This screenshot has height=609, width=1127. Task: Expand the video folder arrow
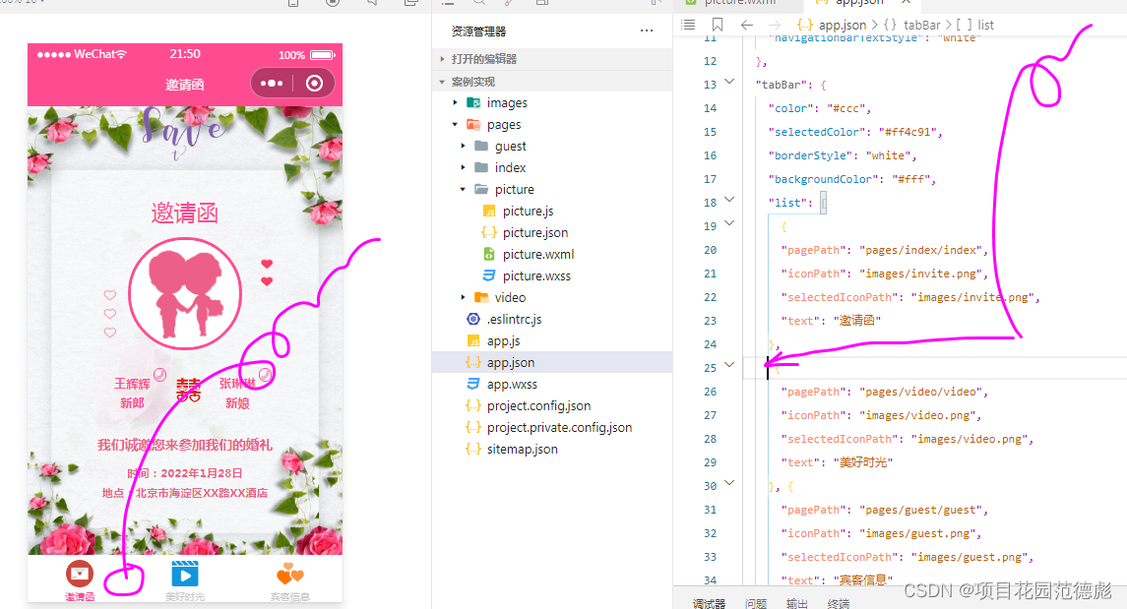463,297
